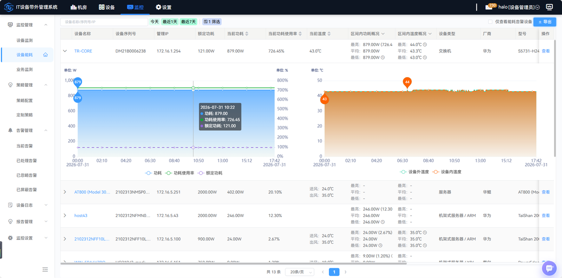Toggle the 设备外温度 legend series

(414, 172)
